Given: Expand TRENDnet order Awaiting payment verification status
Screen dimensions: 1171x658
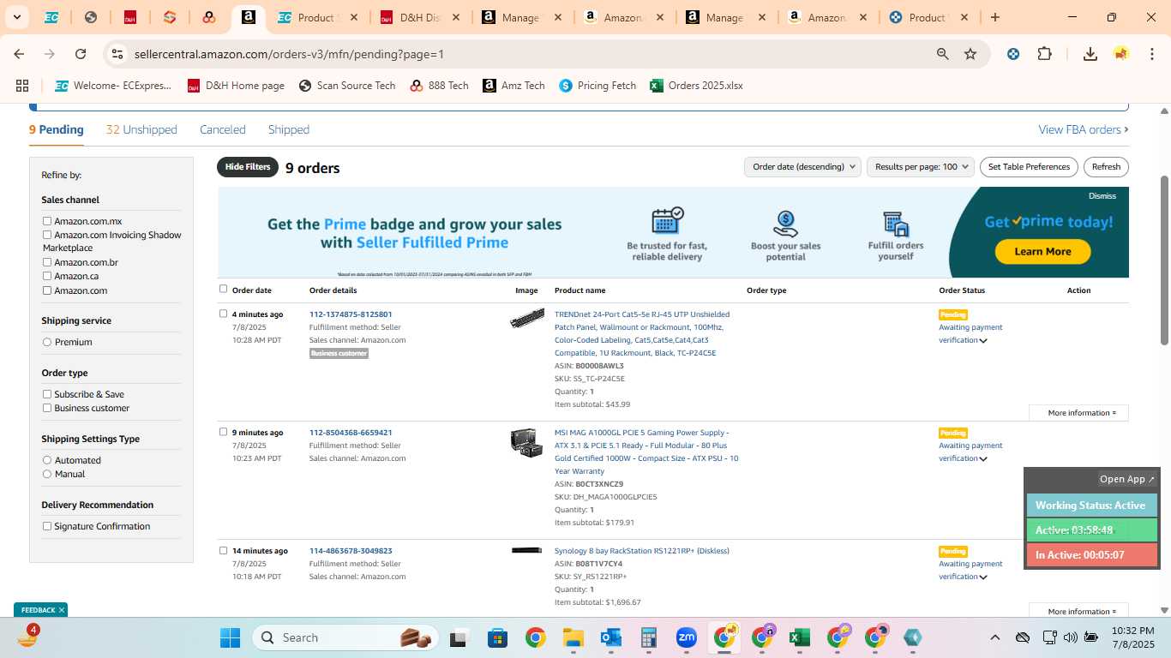Looking at the screenshot, I should (983, 341).
